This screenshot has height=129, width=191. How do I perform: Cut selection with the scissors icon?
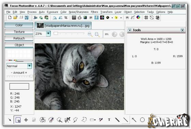(x=35, y=18)
